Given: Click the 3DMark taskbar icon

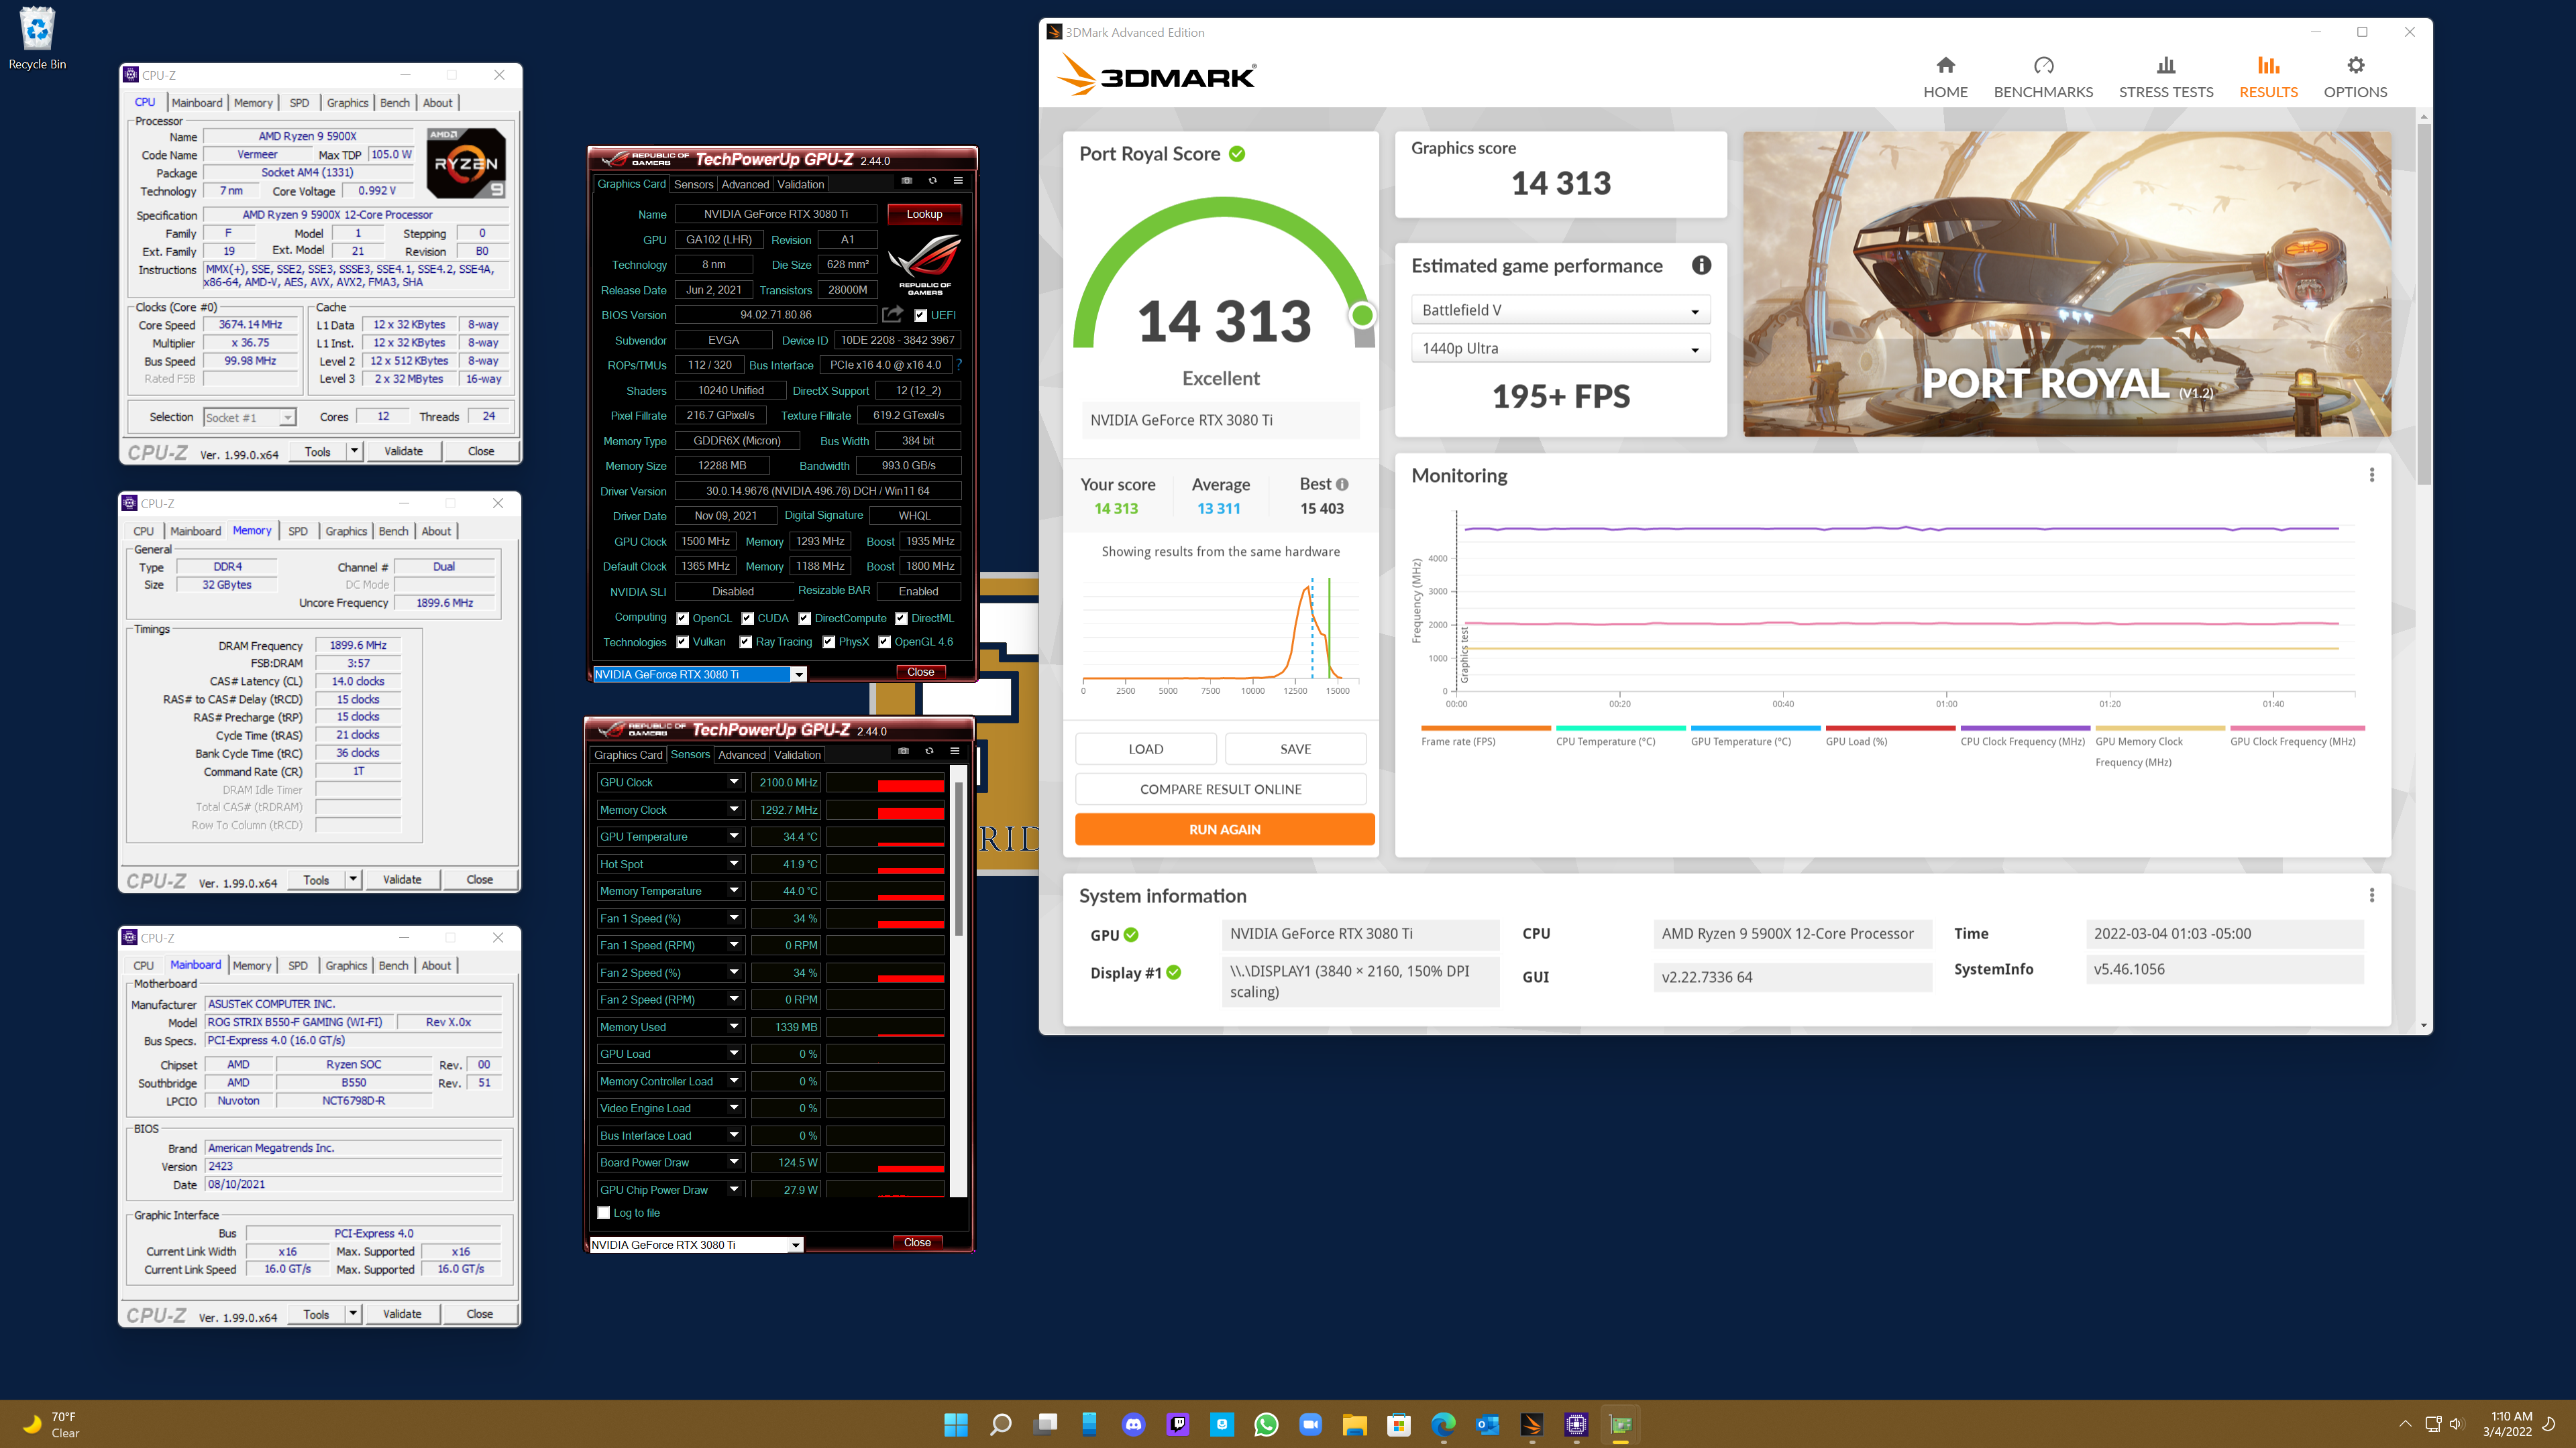Looking at the screenshot, I should pos(1532,1424).
